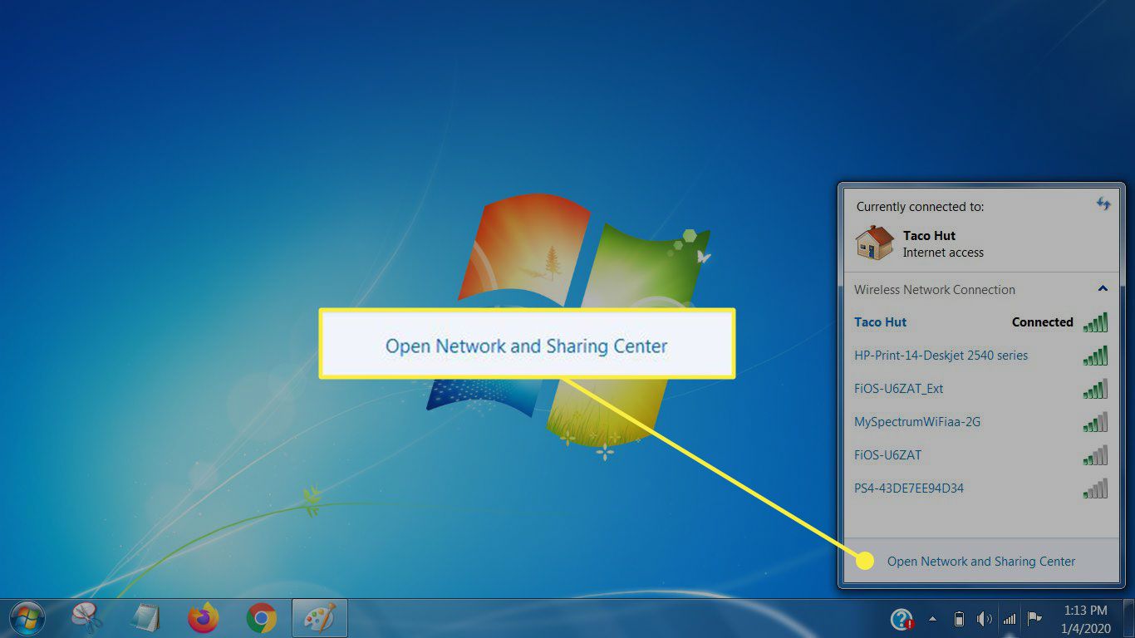
Task: Click the Taco Hut signal strength bars
Action: click(1095, 322)
